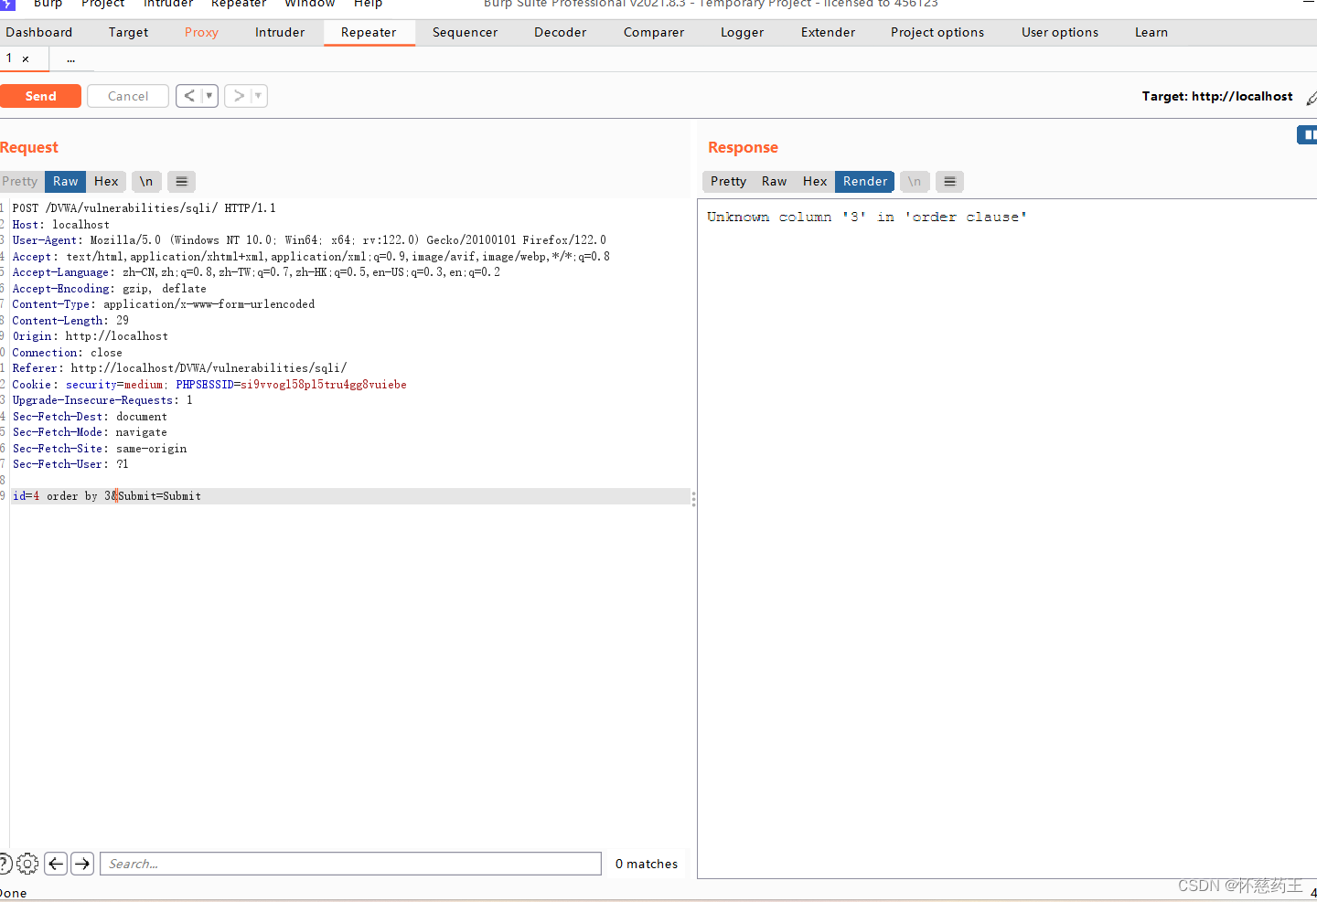Image resolution: width=1317 pixels, height=902 pixels.
Task: Switch to the Proxy tab
Action: [201, 32]
